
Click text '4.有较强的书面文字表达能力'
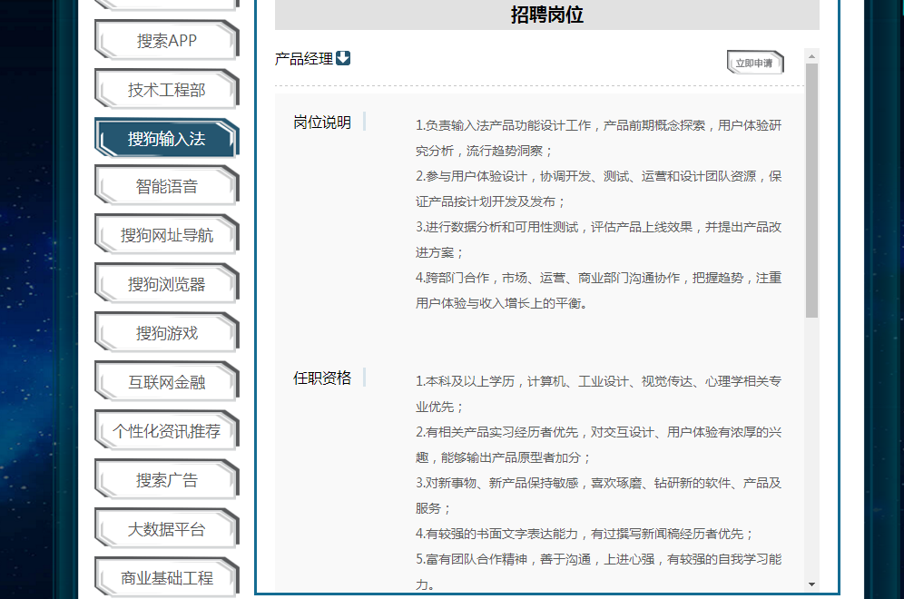tap(497, 534)
